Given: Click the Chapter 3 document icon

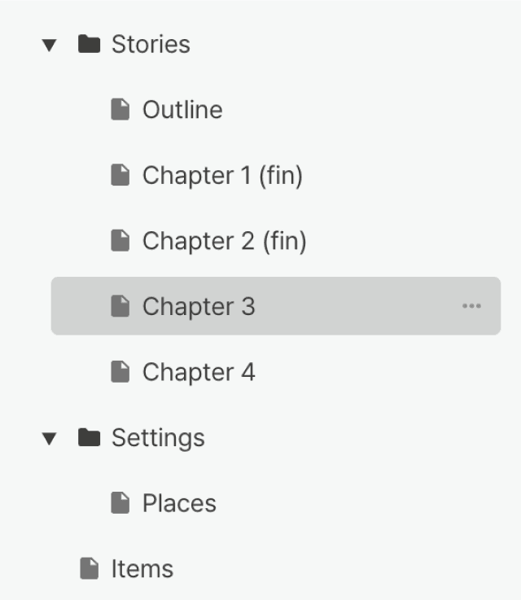Looking at the screenshot, I should tap(120, 306).
